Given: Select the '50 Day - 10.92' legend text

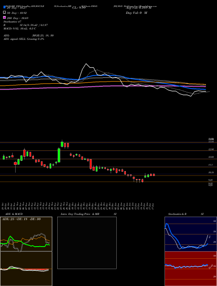Looking at the screenshot, I should tap(17, 13).
